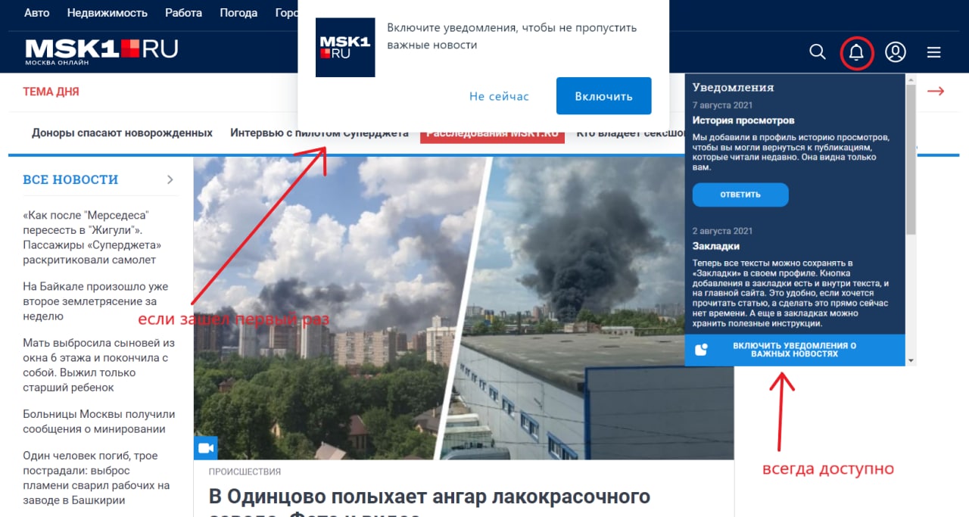Click the red right arrow near Тема дня

coord(936,91)
